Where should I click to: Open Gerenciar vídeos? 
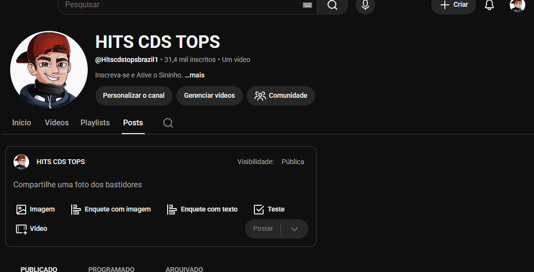point(209,95)
